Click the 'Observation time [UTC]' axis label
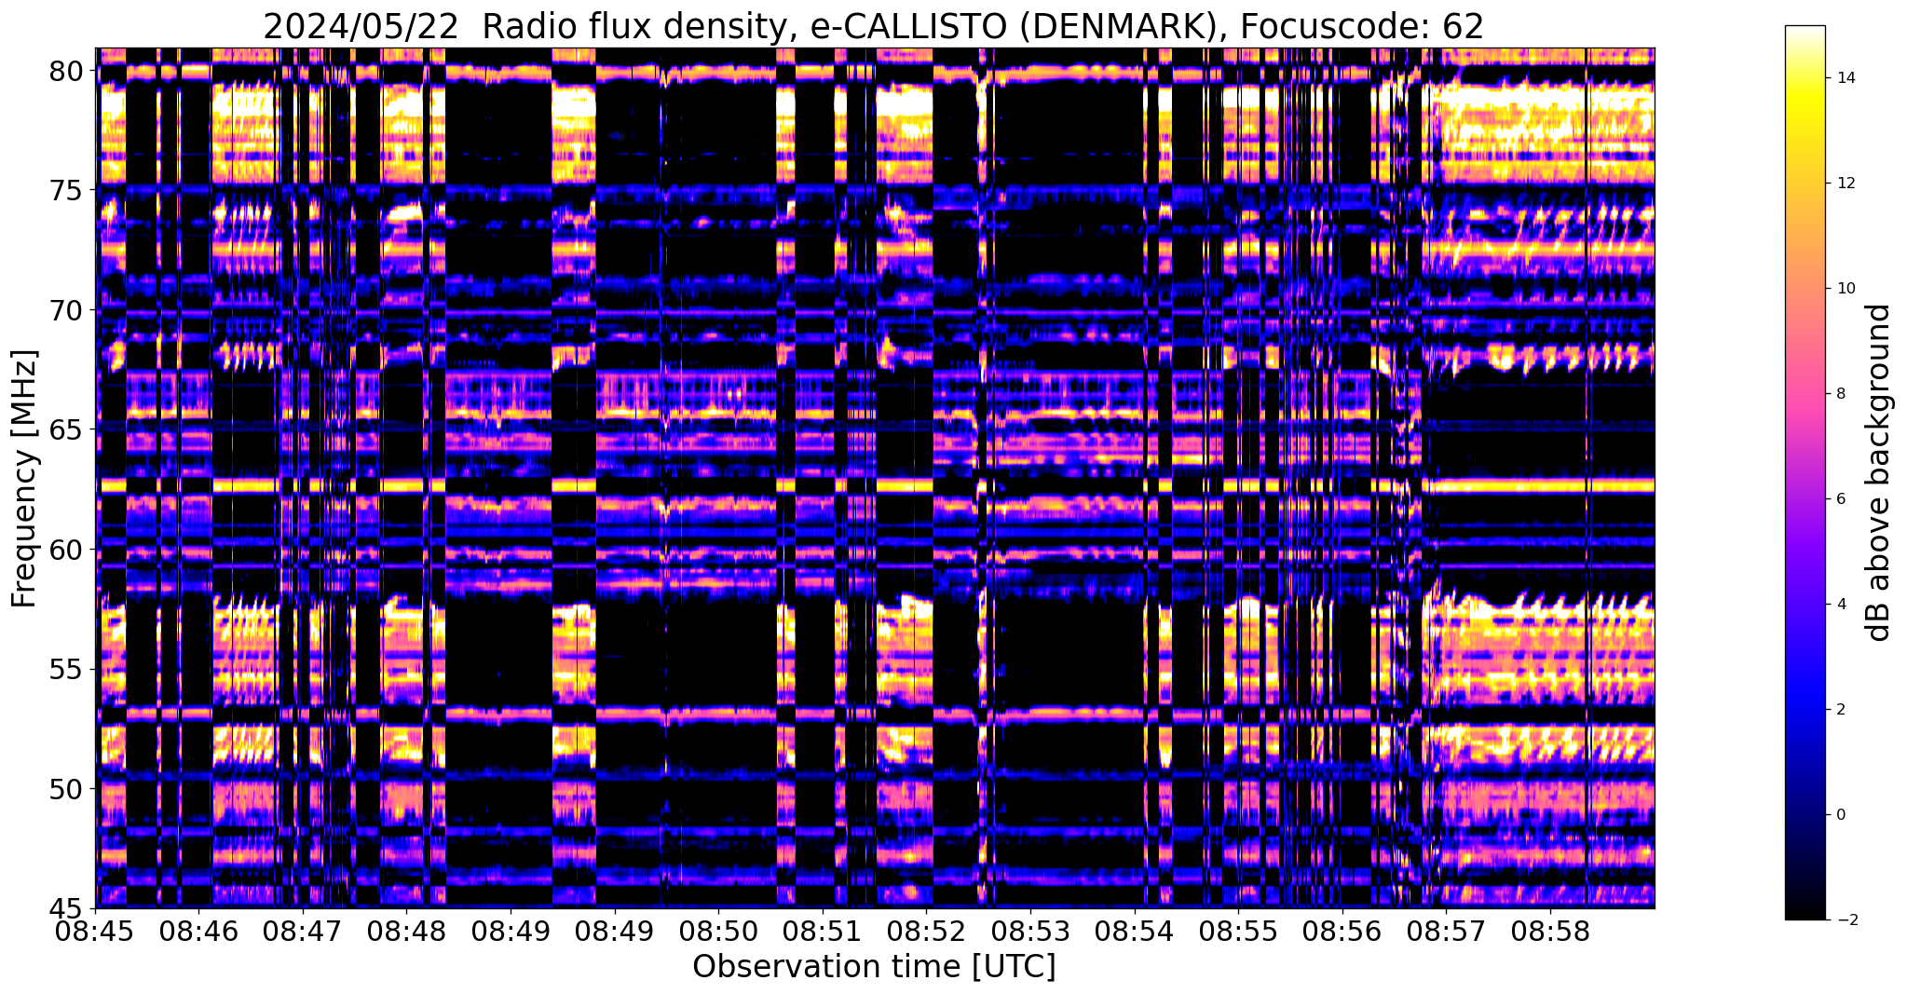 click(x=874, y=967)
